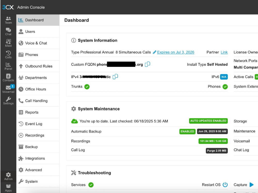The image size is (258, 193).
Task: Click the Active Calls count badge
Action: click(256, 77)
